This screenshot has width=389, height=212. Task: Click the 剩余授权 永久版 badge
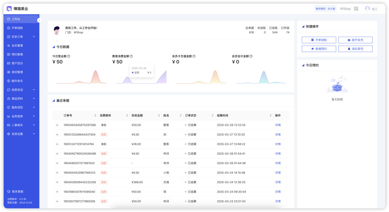click(325, 9)
